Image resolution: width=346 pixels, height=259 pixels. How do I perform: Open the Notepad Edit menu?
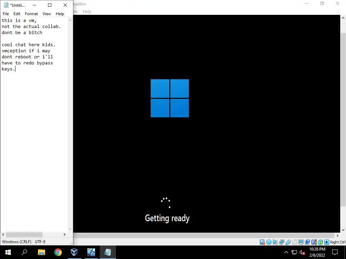point(17,13)
